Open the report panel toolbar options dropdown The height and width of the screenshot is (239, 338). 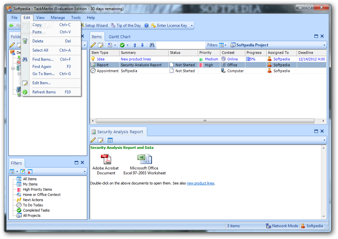tap(324, 140)
